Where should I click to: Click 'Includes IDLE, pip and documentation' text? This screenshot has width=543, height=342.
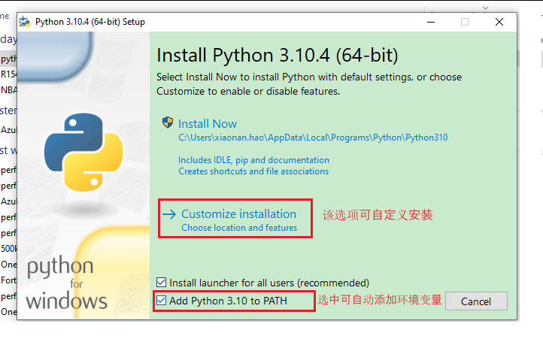pyautogui.click(x=253, y=160)
